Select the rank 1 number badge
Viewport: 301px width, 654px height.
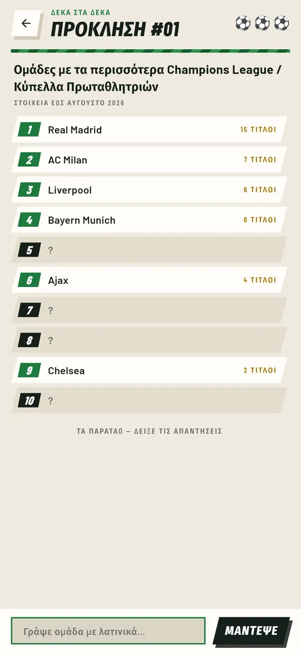(x=30, y=130)
